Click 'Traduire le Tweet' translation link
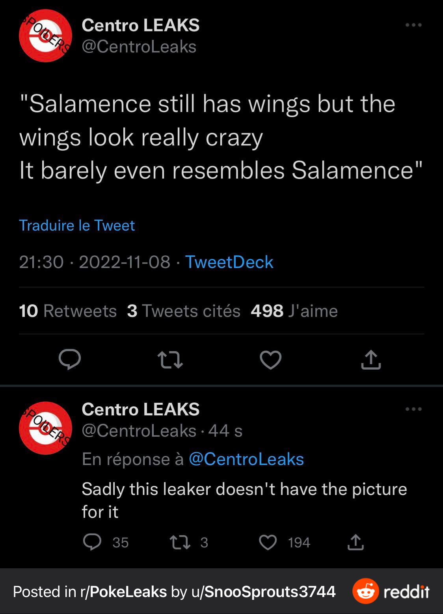The height and width of the screenshot is (614, 443). 77,225
